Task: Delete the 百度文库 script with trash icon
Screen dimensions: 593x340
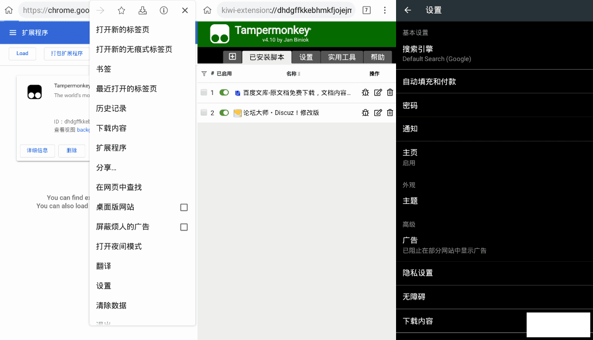Action: (x=390, y=92)
